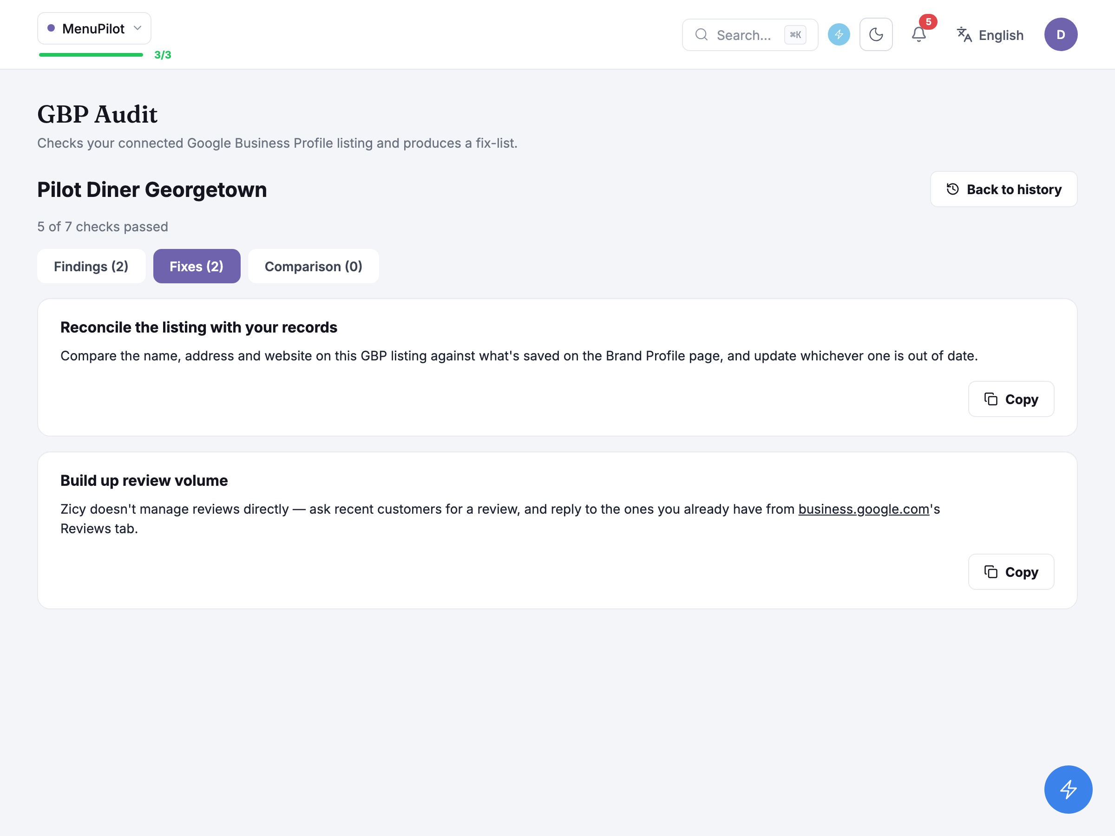Click the floating blue lightning assistant button

point(1068,789)
